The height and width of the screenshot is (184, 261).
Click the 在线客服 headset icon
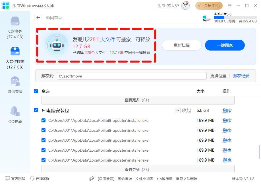[32, 179]
